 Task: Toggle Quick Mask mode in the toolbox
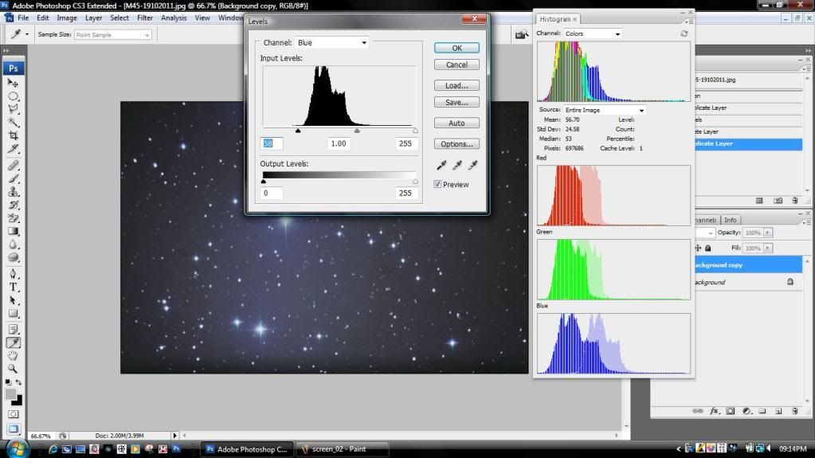tap(13, 414)
